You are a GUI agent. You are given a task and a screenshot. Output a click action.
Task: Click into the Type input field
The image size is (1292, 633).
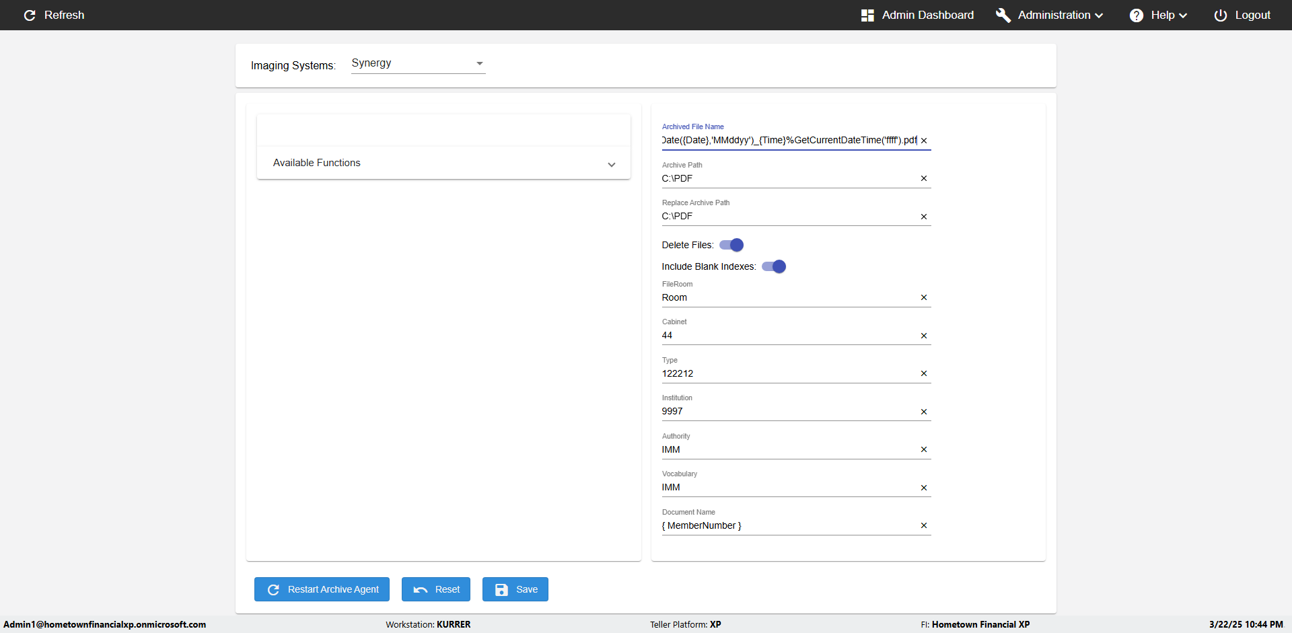[x=787, y=373]
